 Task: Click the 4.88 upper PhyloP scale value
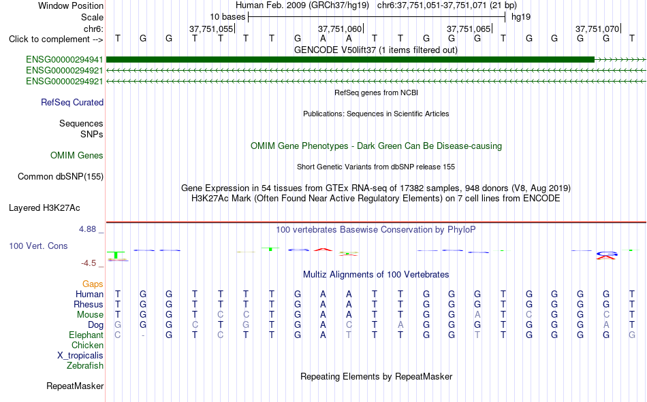87,229
